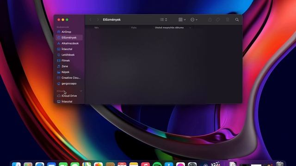Viewport: 296px width, 166px height.
Task: Open the action menu with ellipsis circle
Action: pyautogui.click(x=194, y=19)
